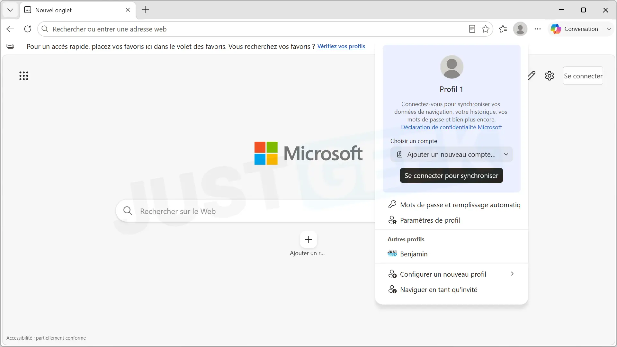Click the Se connecter button
This screenshot has width=617, height=347.
pyautogui.click(x=583, y=76)
